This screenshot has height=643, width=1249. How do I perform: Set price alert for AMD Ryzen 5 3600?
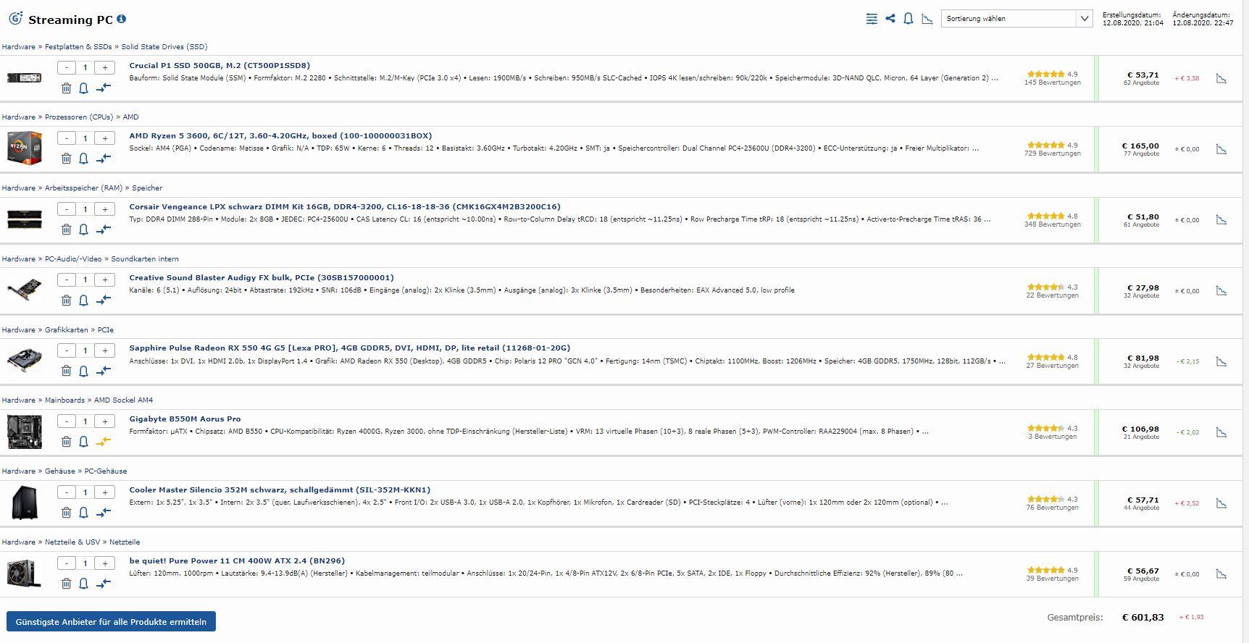[x=83, y=158]
